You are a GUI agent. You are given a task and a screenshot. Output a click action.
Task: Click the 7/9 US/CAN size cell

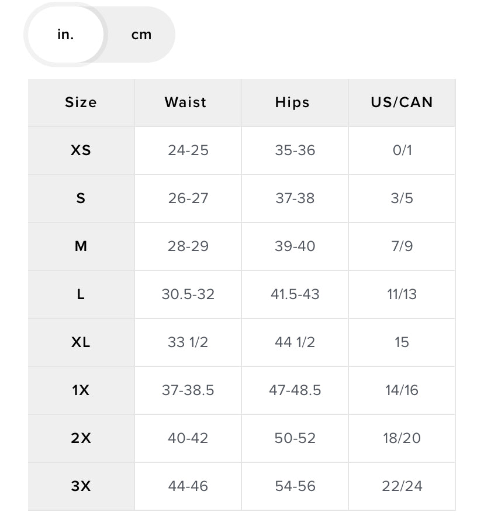402,246
